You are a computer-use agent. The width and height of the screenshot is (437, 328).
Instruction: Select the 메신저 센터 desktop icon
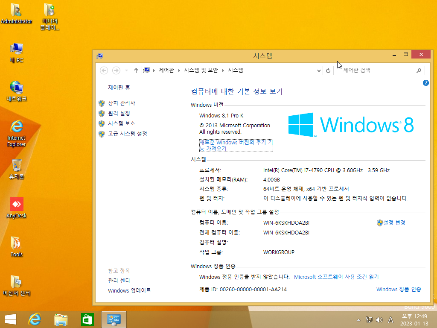pyautogui.click(x=17, y=285)
